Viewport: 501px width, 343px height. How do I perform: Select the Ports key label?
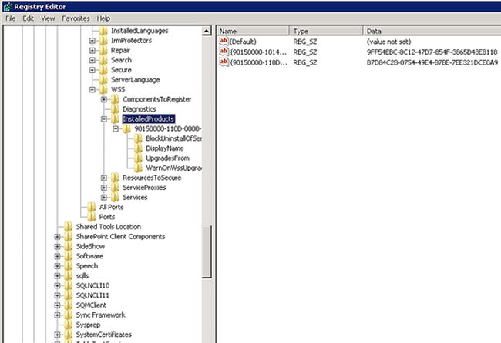(x=106, y=217)
